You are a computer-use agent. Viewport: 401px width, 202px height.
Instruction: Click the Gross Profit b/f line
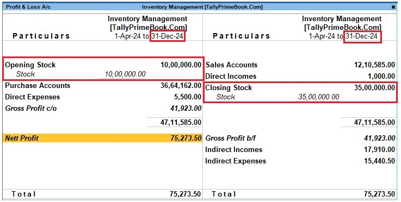tap(300, 138)
